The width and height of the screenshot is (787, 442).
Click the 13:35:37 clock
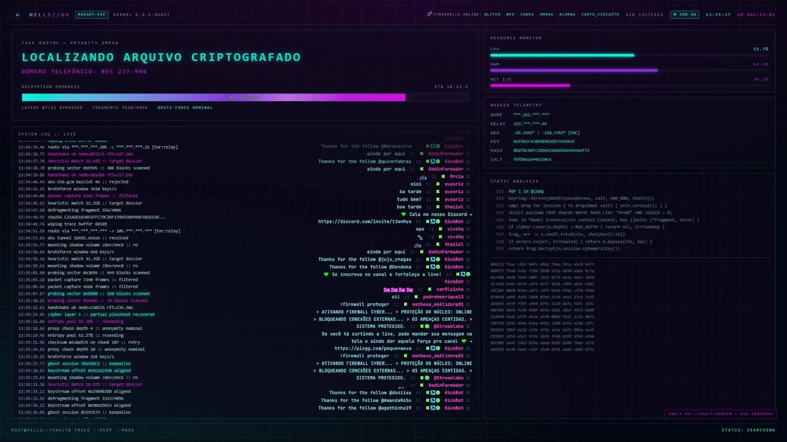718,14
